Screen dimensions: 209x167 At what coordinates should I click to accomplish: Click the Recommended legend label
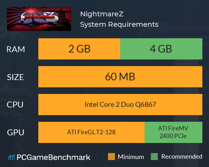(182, 157)
